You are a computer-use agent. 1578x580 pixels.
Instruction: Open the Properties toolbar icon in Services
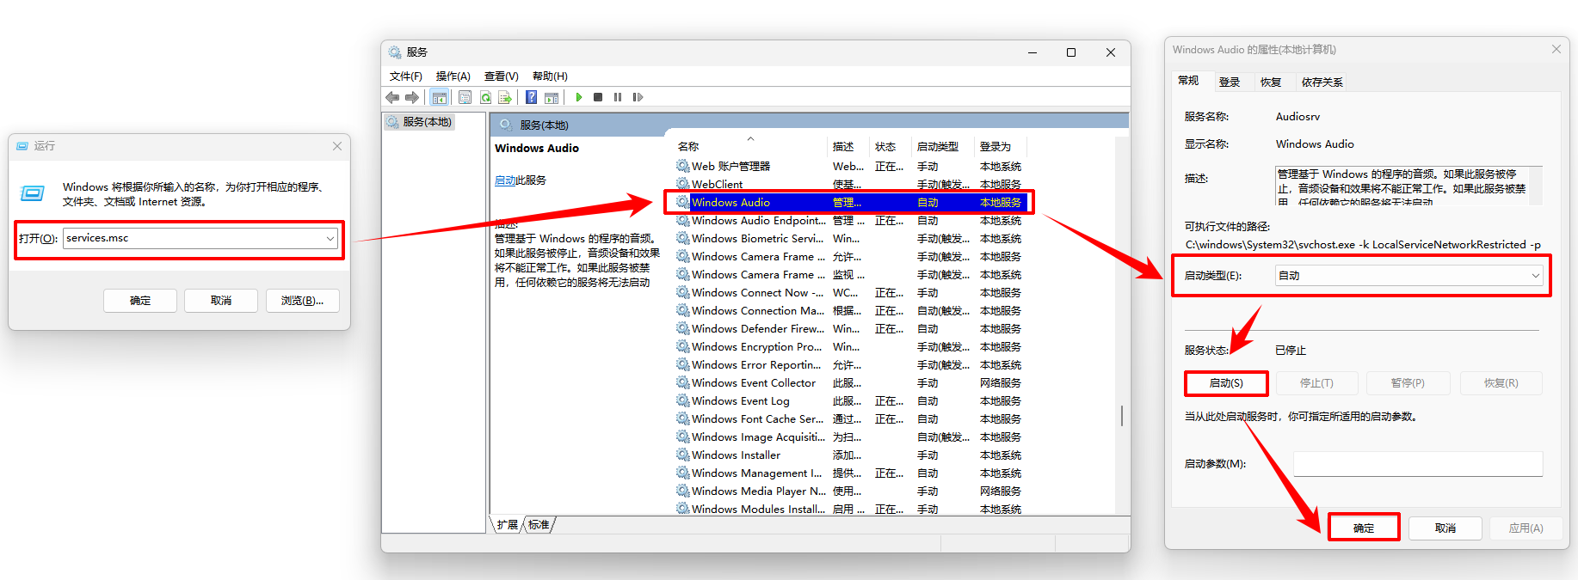click(465, 97)
